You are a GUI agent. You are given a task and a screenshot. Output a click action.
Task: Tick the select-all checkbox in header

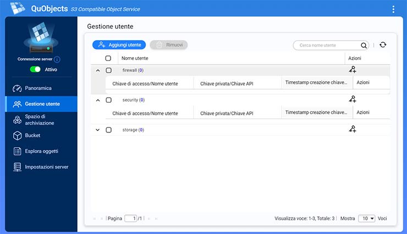pos(108,58)
